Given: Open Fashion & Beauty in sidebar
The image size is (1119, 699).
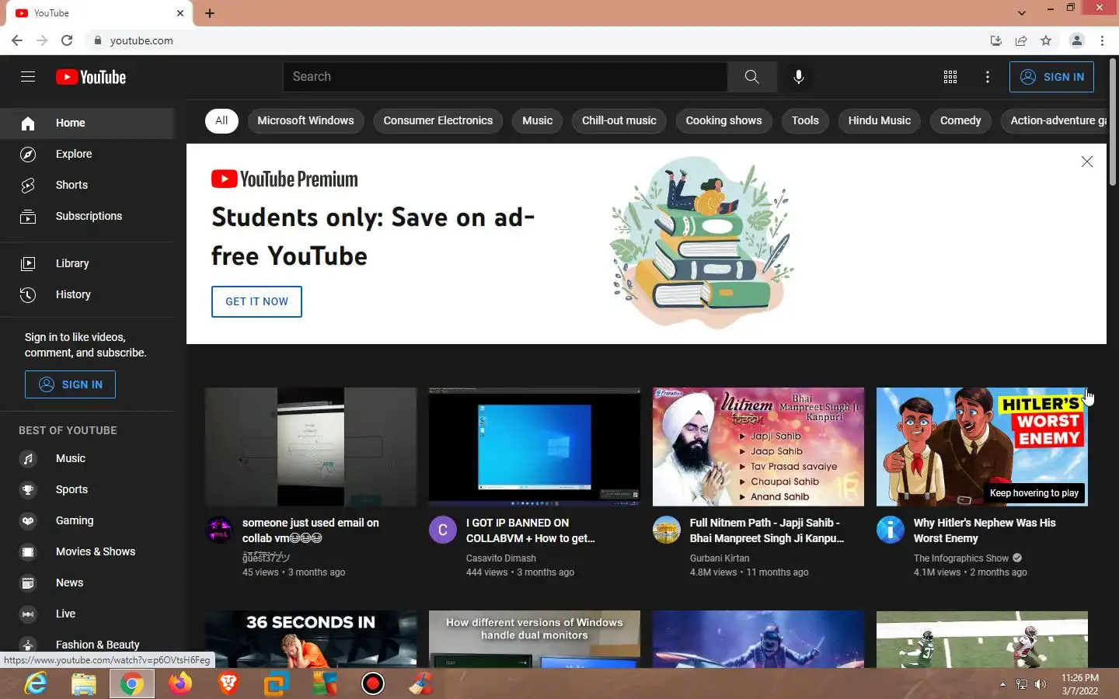Looking at the screenshot, I should click(x=87, y=645).
